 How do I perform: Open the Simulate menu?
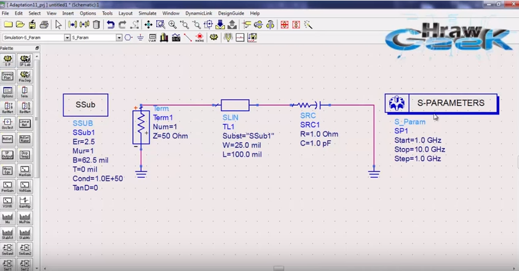[148, 14]
